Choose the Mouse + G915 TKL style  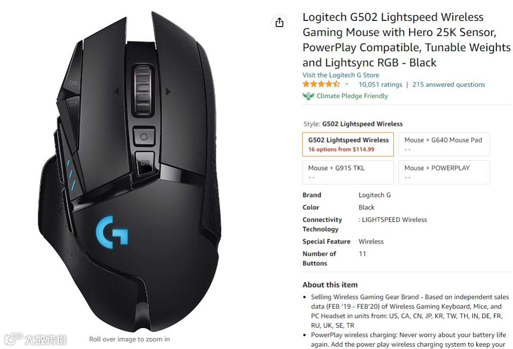point(348,172)
